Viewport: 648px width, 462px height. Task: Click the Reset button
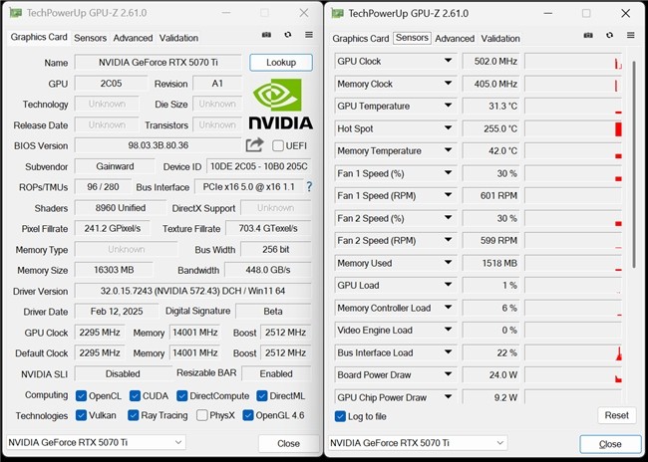coord(616,415)
